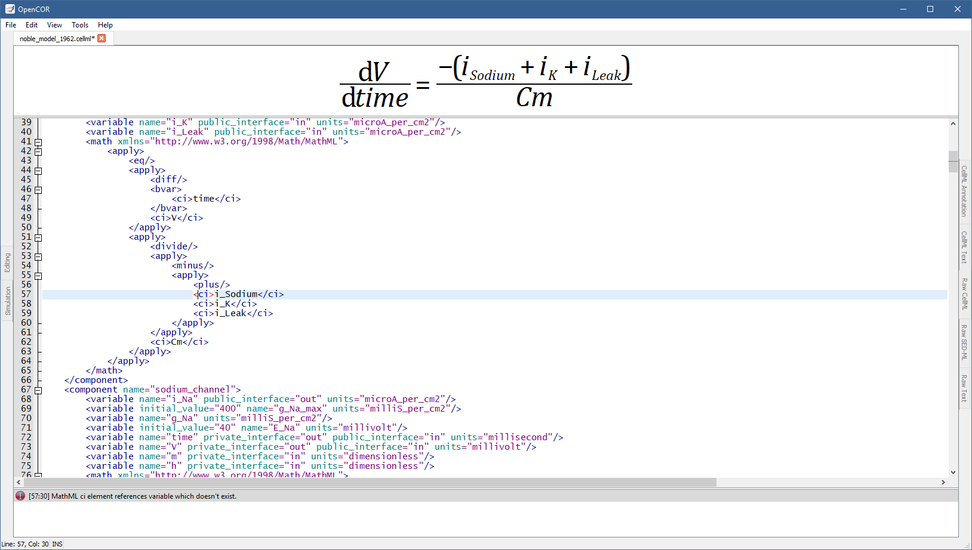Open the Tools menu

[x=80, y=25]
